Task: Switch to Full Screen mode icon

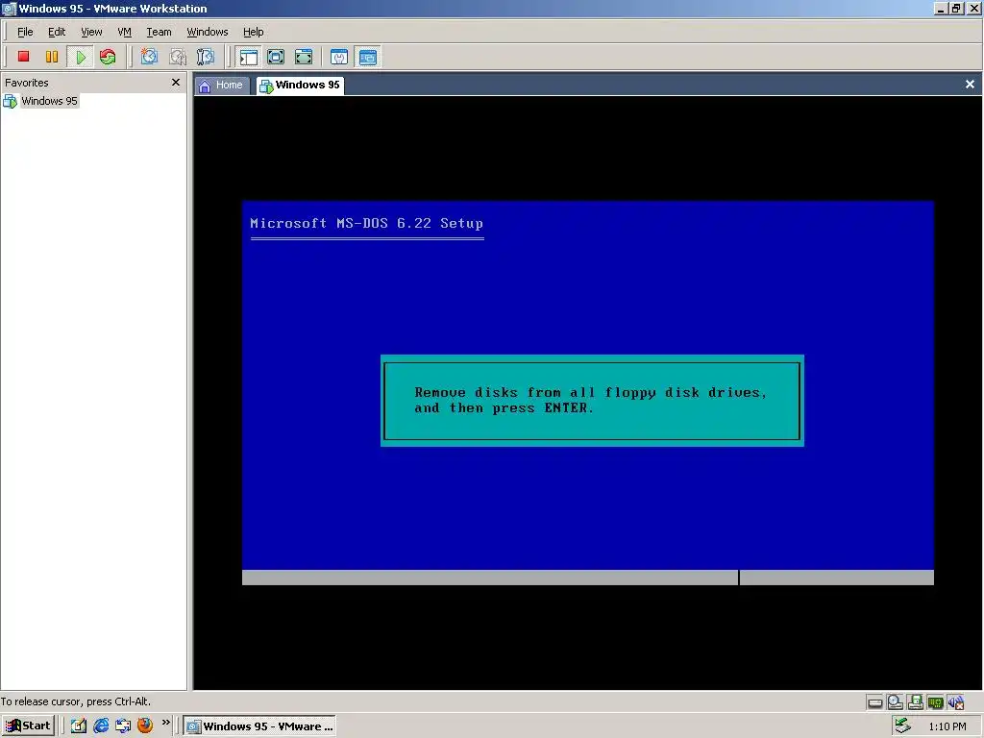Action: click(x=276, y=57)
